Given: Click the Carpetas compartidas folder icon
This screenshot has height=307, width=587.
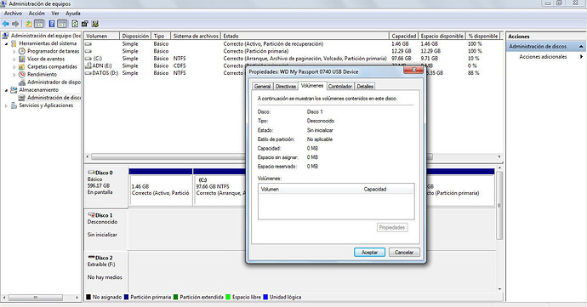Looking at the screenshot, I should (x=22, y=66).
